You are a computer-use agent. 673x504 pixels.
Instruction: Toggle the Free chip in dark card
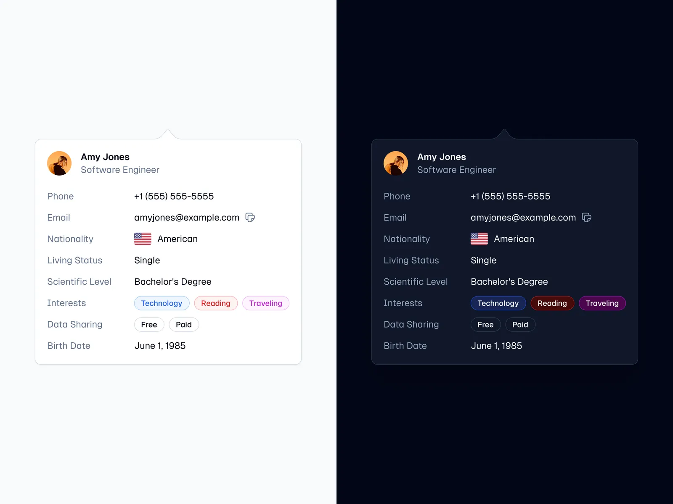click(485, 325)
